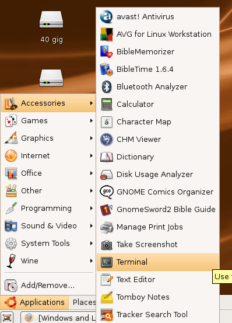Screen dimensions: 232x323
Task: Click the Other category icon
Action: tap(11, 190)
